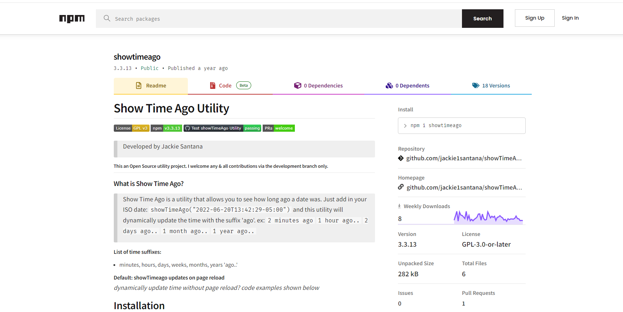Click the Sign In link

[570, 18]
